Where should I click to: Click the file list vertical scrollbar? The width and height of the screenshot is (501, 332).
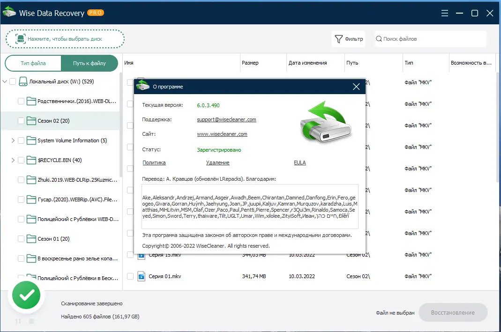tap(499, 128)
